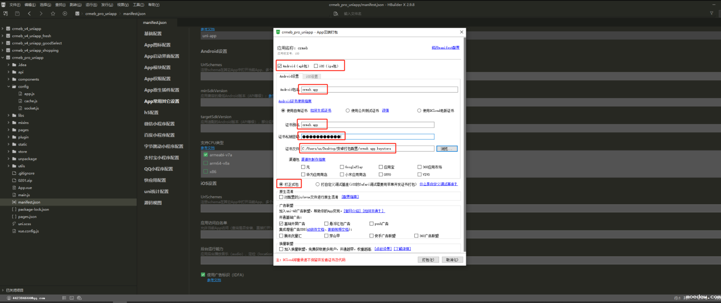
Task: Collapse the config folder in tree
Action: point(8,86)
